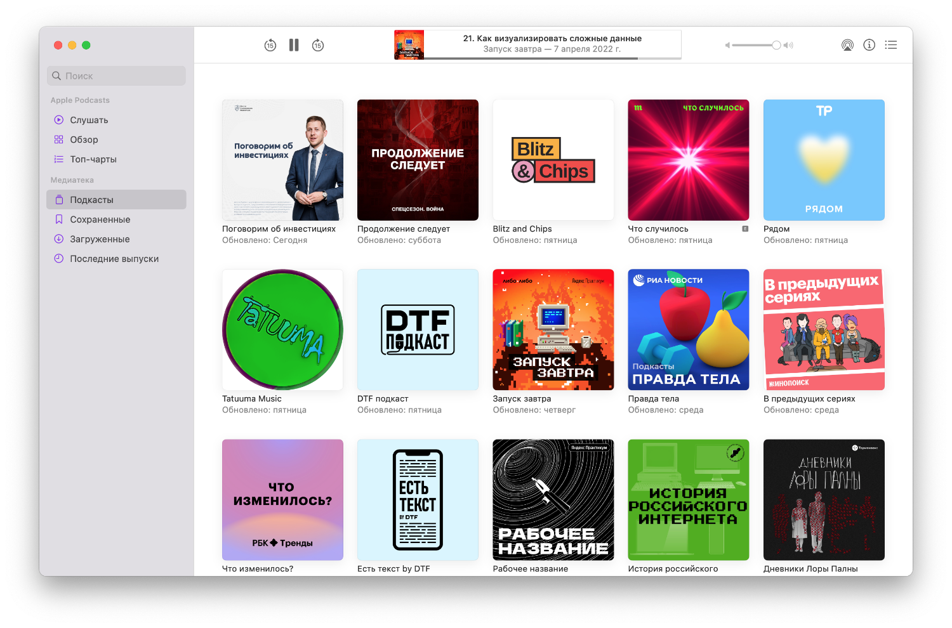Go to Обзор section

tap(116, 140)
